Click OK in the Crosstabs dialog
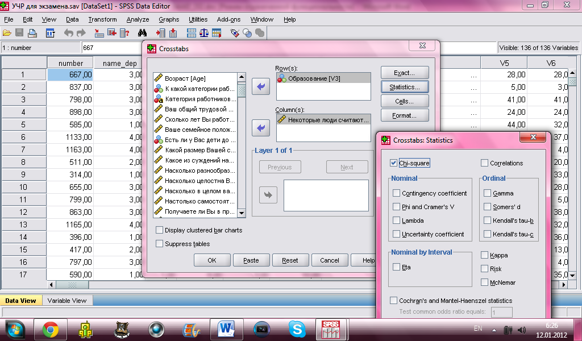This screenshot has width=582, height=341. [x=212, y=260]
